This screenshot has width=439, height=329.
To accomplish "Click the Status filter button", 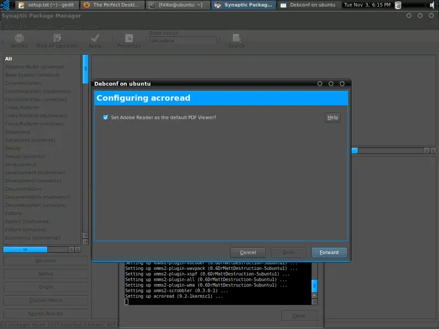I will 46,274.
